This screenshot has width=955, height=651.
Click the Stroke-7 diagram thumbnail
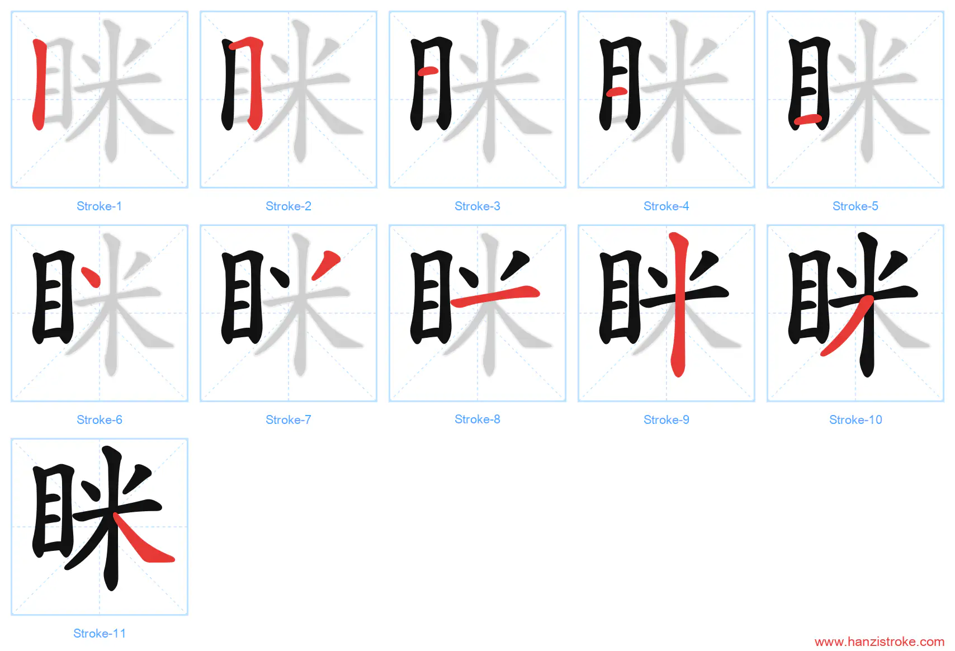(289, 313)
